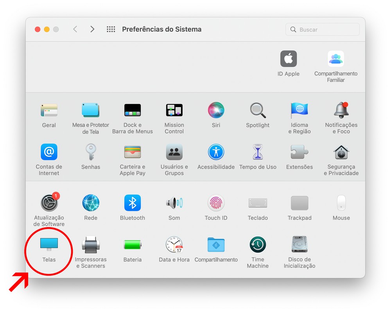Go back with the left chevron
391x312 pixels.
(75, 29)
